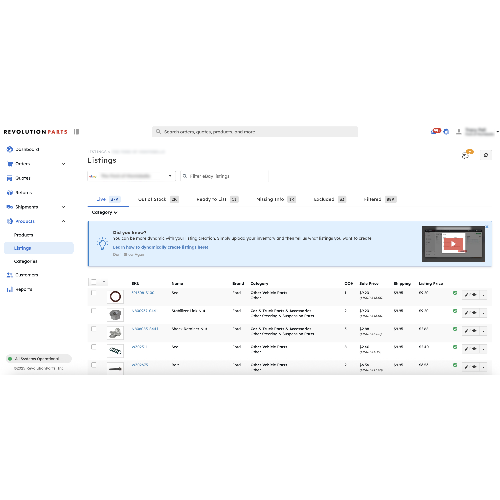Screen dimensions: 500x500
Task: Close the Did you know banner
Action: pyautogui.click(x=487, y=227)
